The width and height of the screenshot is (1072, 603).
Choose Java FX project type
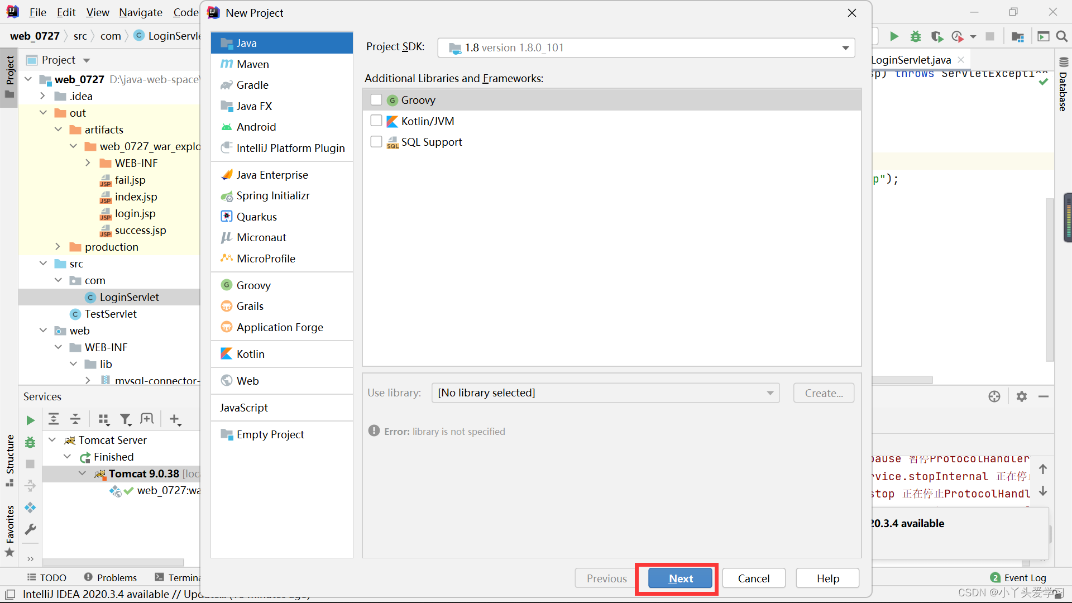(282, 106)
